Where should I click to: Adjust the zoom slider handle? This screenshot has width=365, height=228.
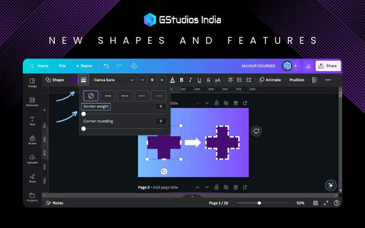coord(259,203)
